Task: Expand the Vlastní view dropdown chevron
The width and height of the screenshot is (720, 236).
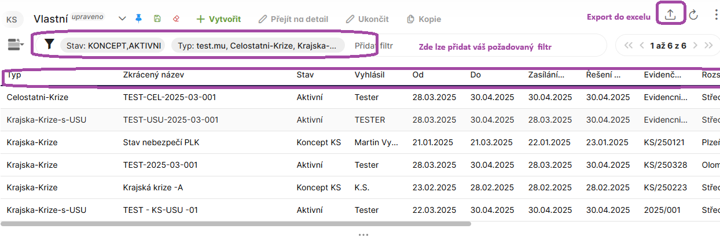Action: click(x=122, y=19)
